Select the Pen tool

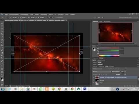(2, 61)
